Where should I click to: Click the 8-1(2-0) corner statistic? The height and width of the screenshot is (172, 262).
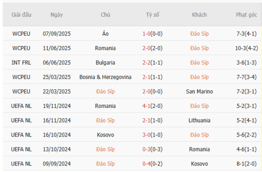[x=246, y=164]
